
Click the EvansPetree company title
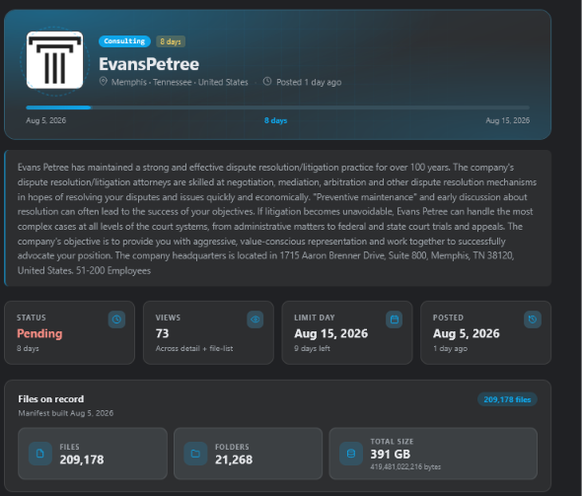point(149,64)
